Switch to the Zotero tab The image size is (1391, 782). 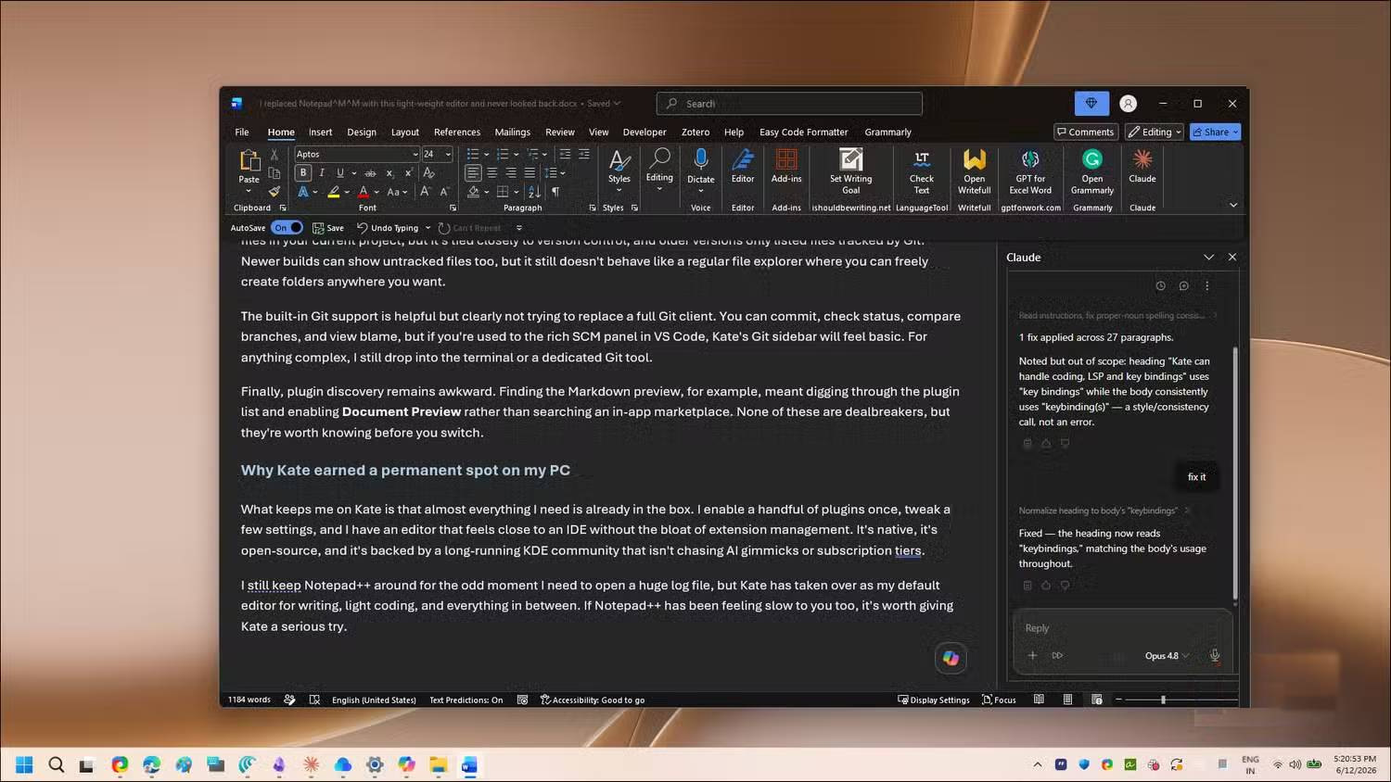click(x=695, y=132)
